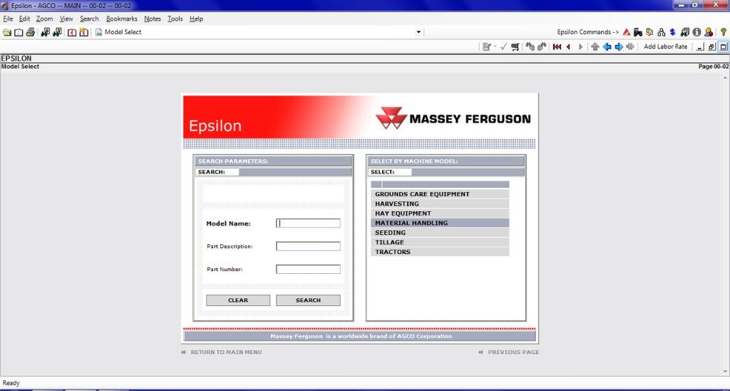This screenshot has width=730, height=391.
Task: Click the add bookmark star icon
Action: click(84, 32)
